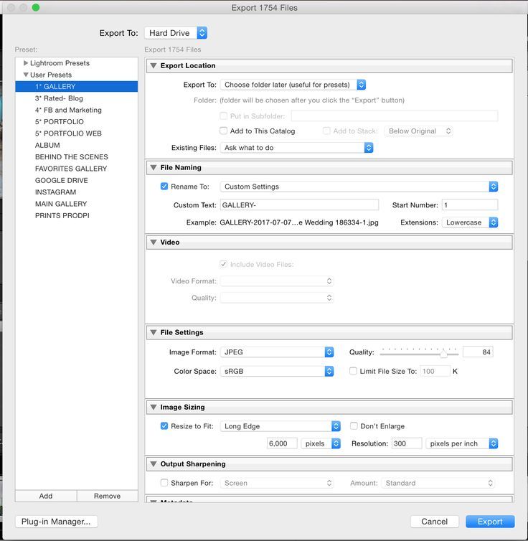Select the FAVORITES GALLERY preset
528x541 pixels.
point(77,169)
